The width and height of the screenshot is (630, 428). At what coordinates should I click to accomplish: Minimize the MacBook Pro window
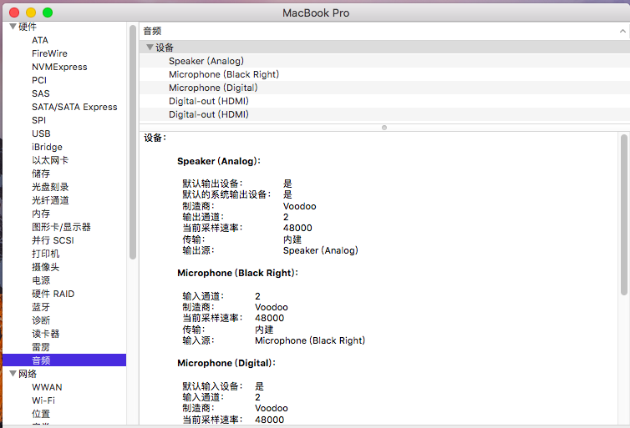[x=31, y=13]
